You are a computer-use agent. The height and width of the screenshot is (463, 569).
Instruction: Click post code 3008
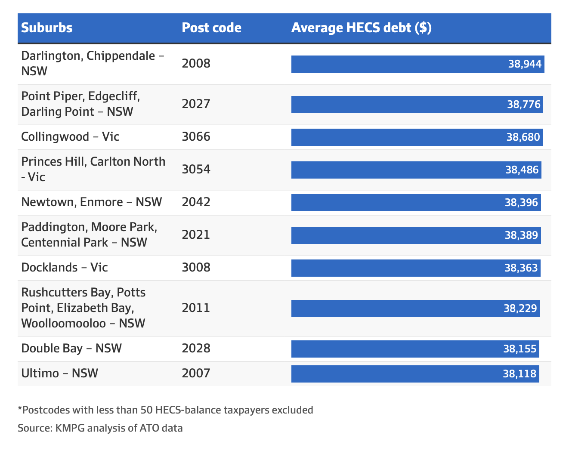[196, 268]
